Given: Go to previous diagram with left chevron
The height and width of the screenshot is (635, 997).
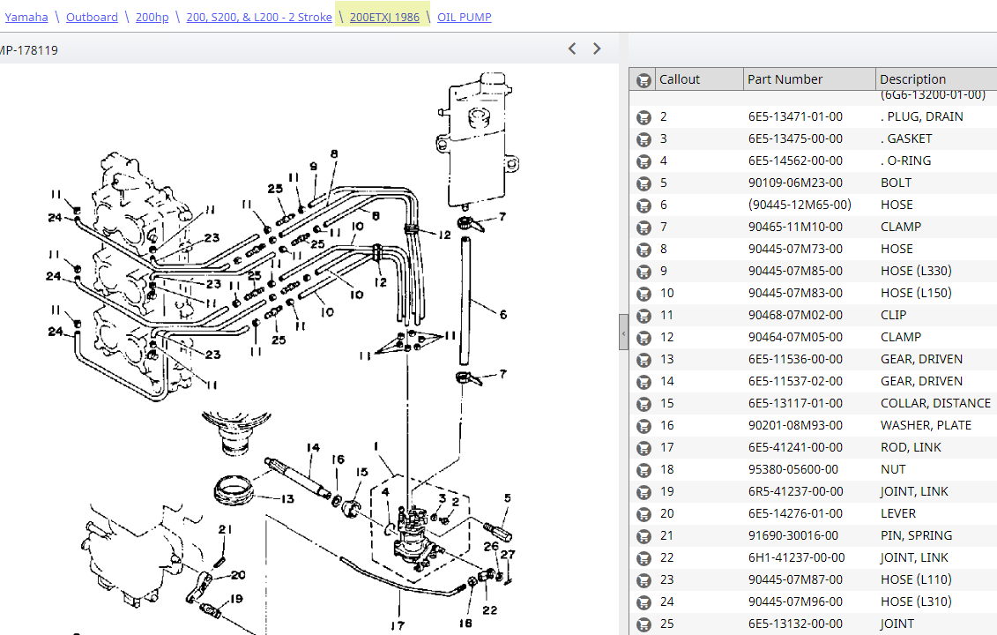Looking at the screenshot, I should [x=572, y=49].
